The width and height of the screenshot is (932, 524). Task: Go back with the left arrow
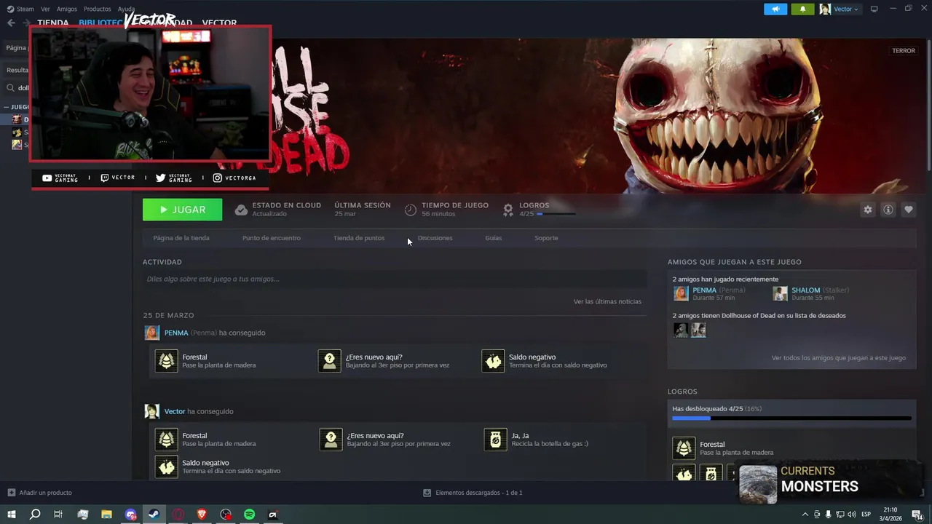pos(11,23)
